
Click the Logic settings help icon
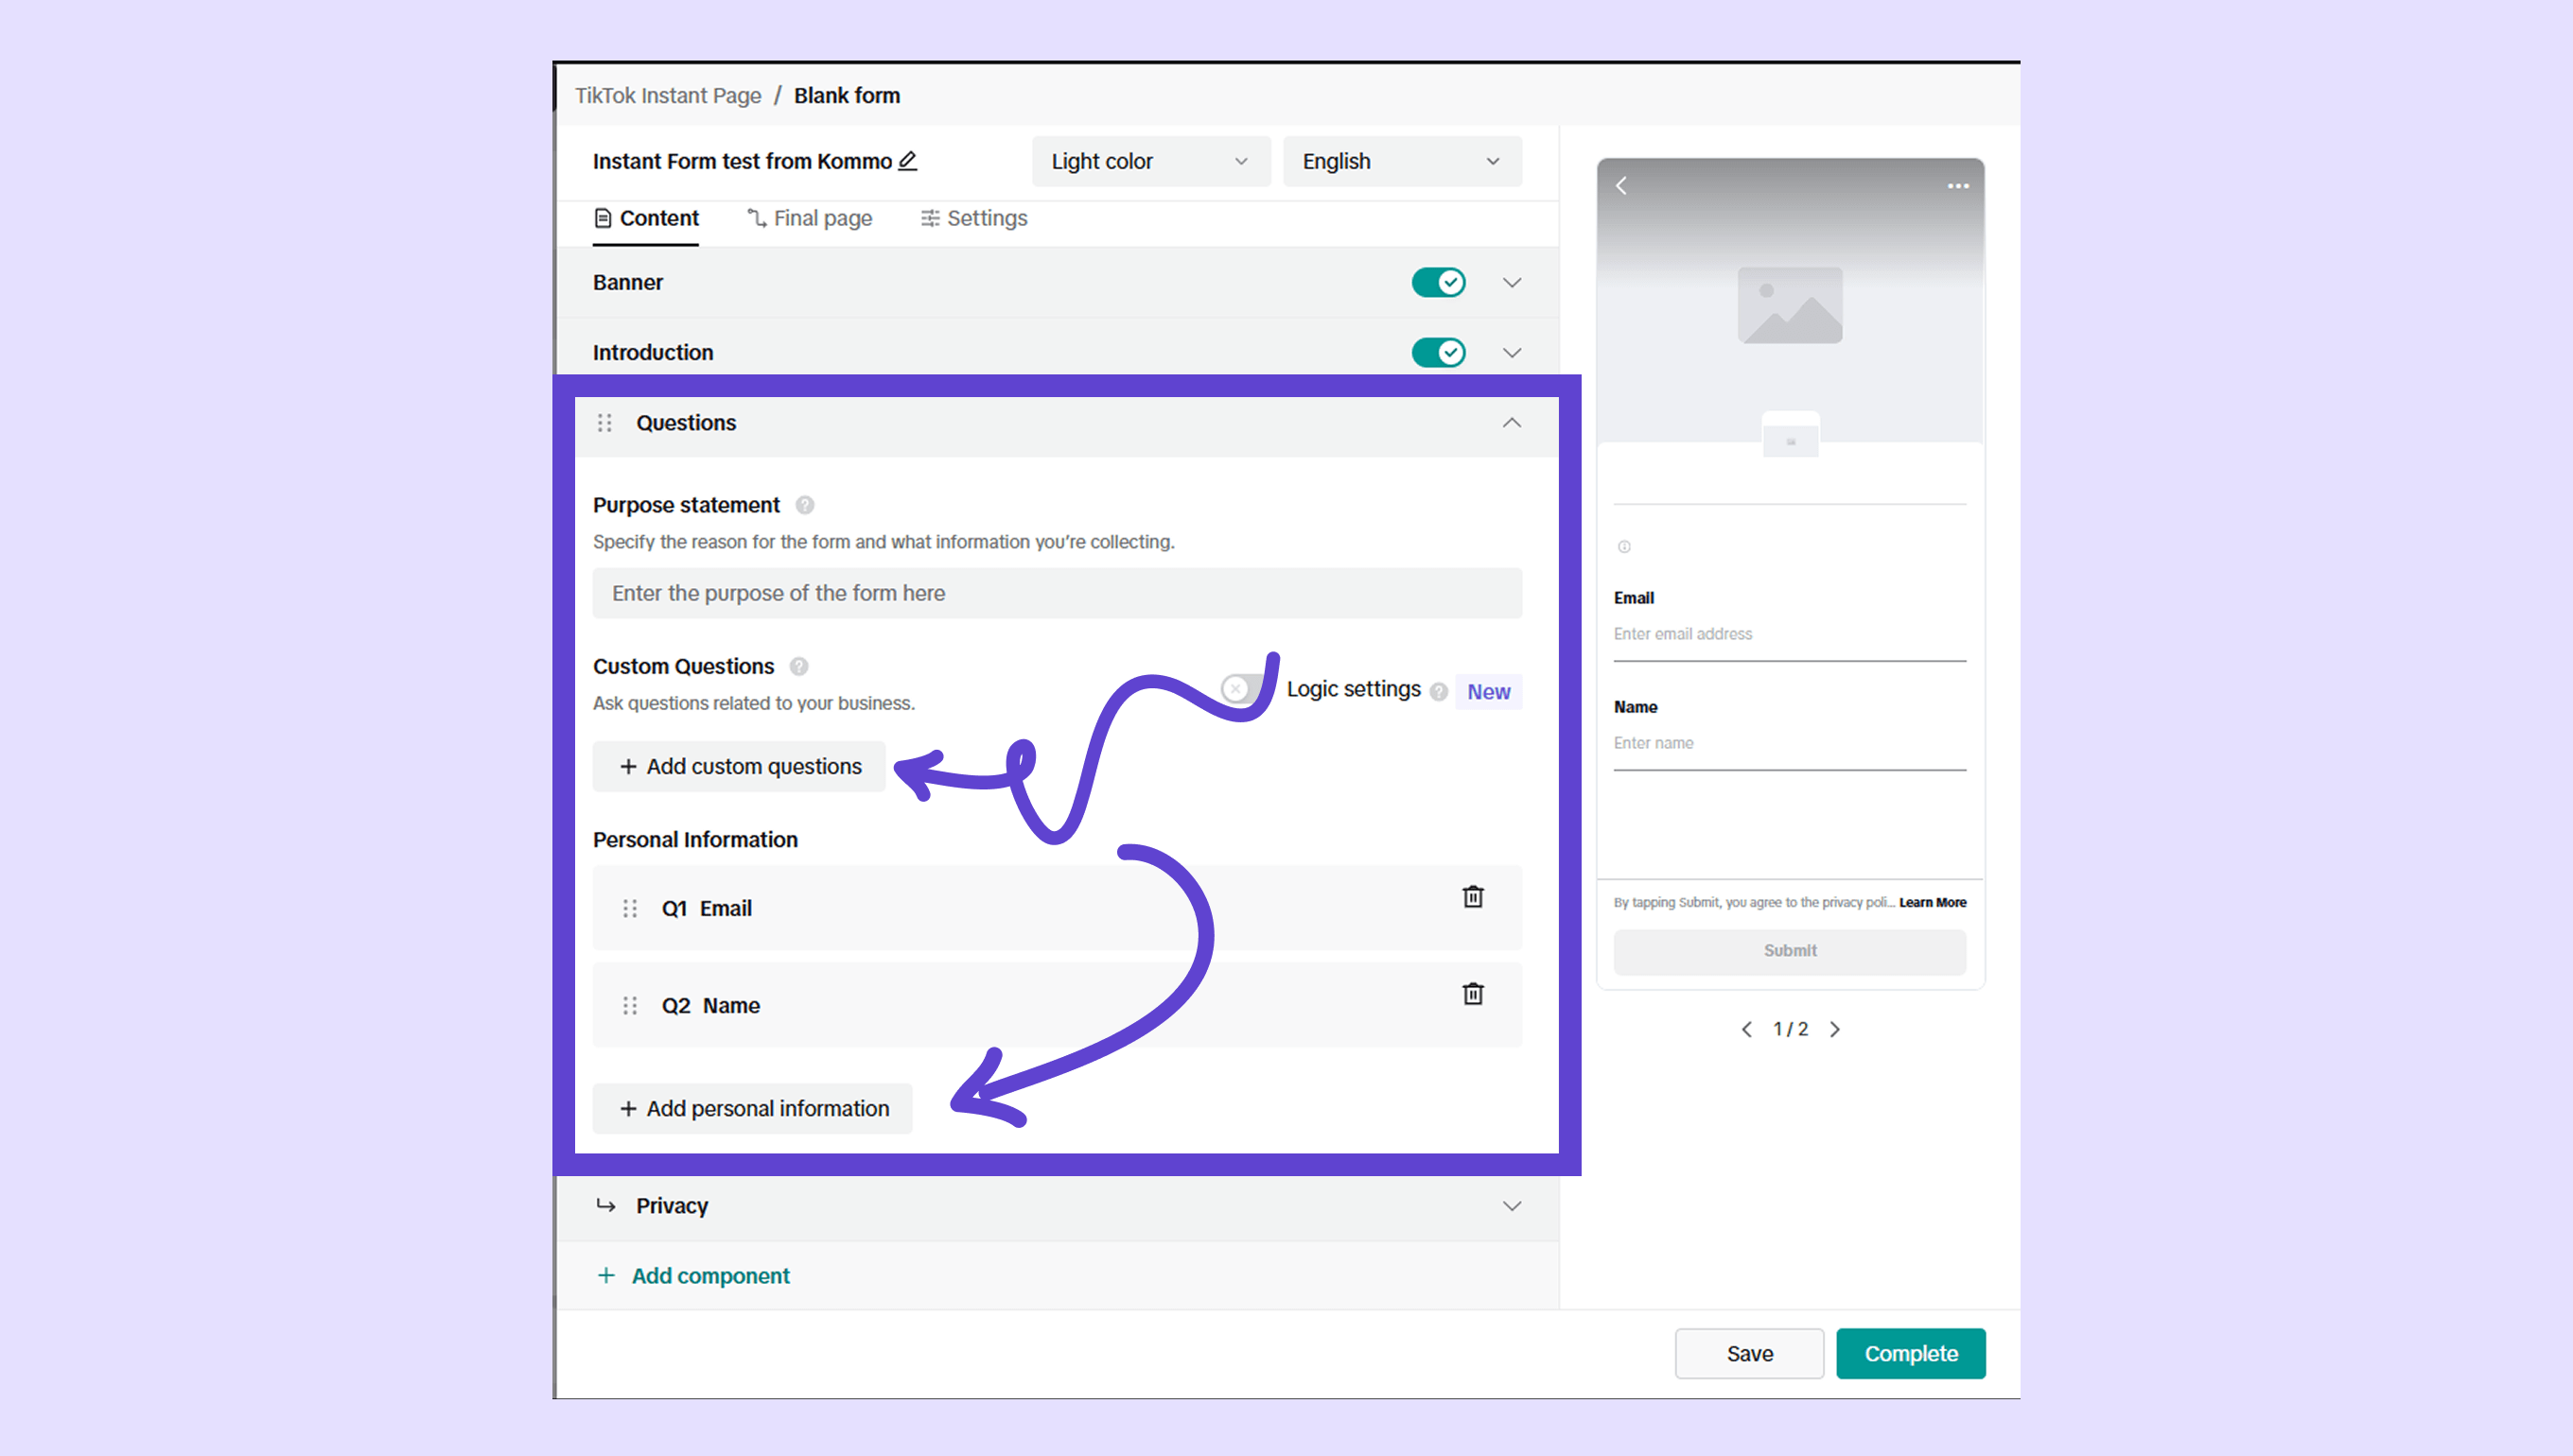[1439, 692]
